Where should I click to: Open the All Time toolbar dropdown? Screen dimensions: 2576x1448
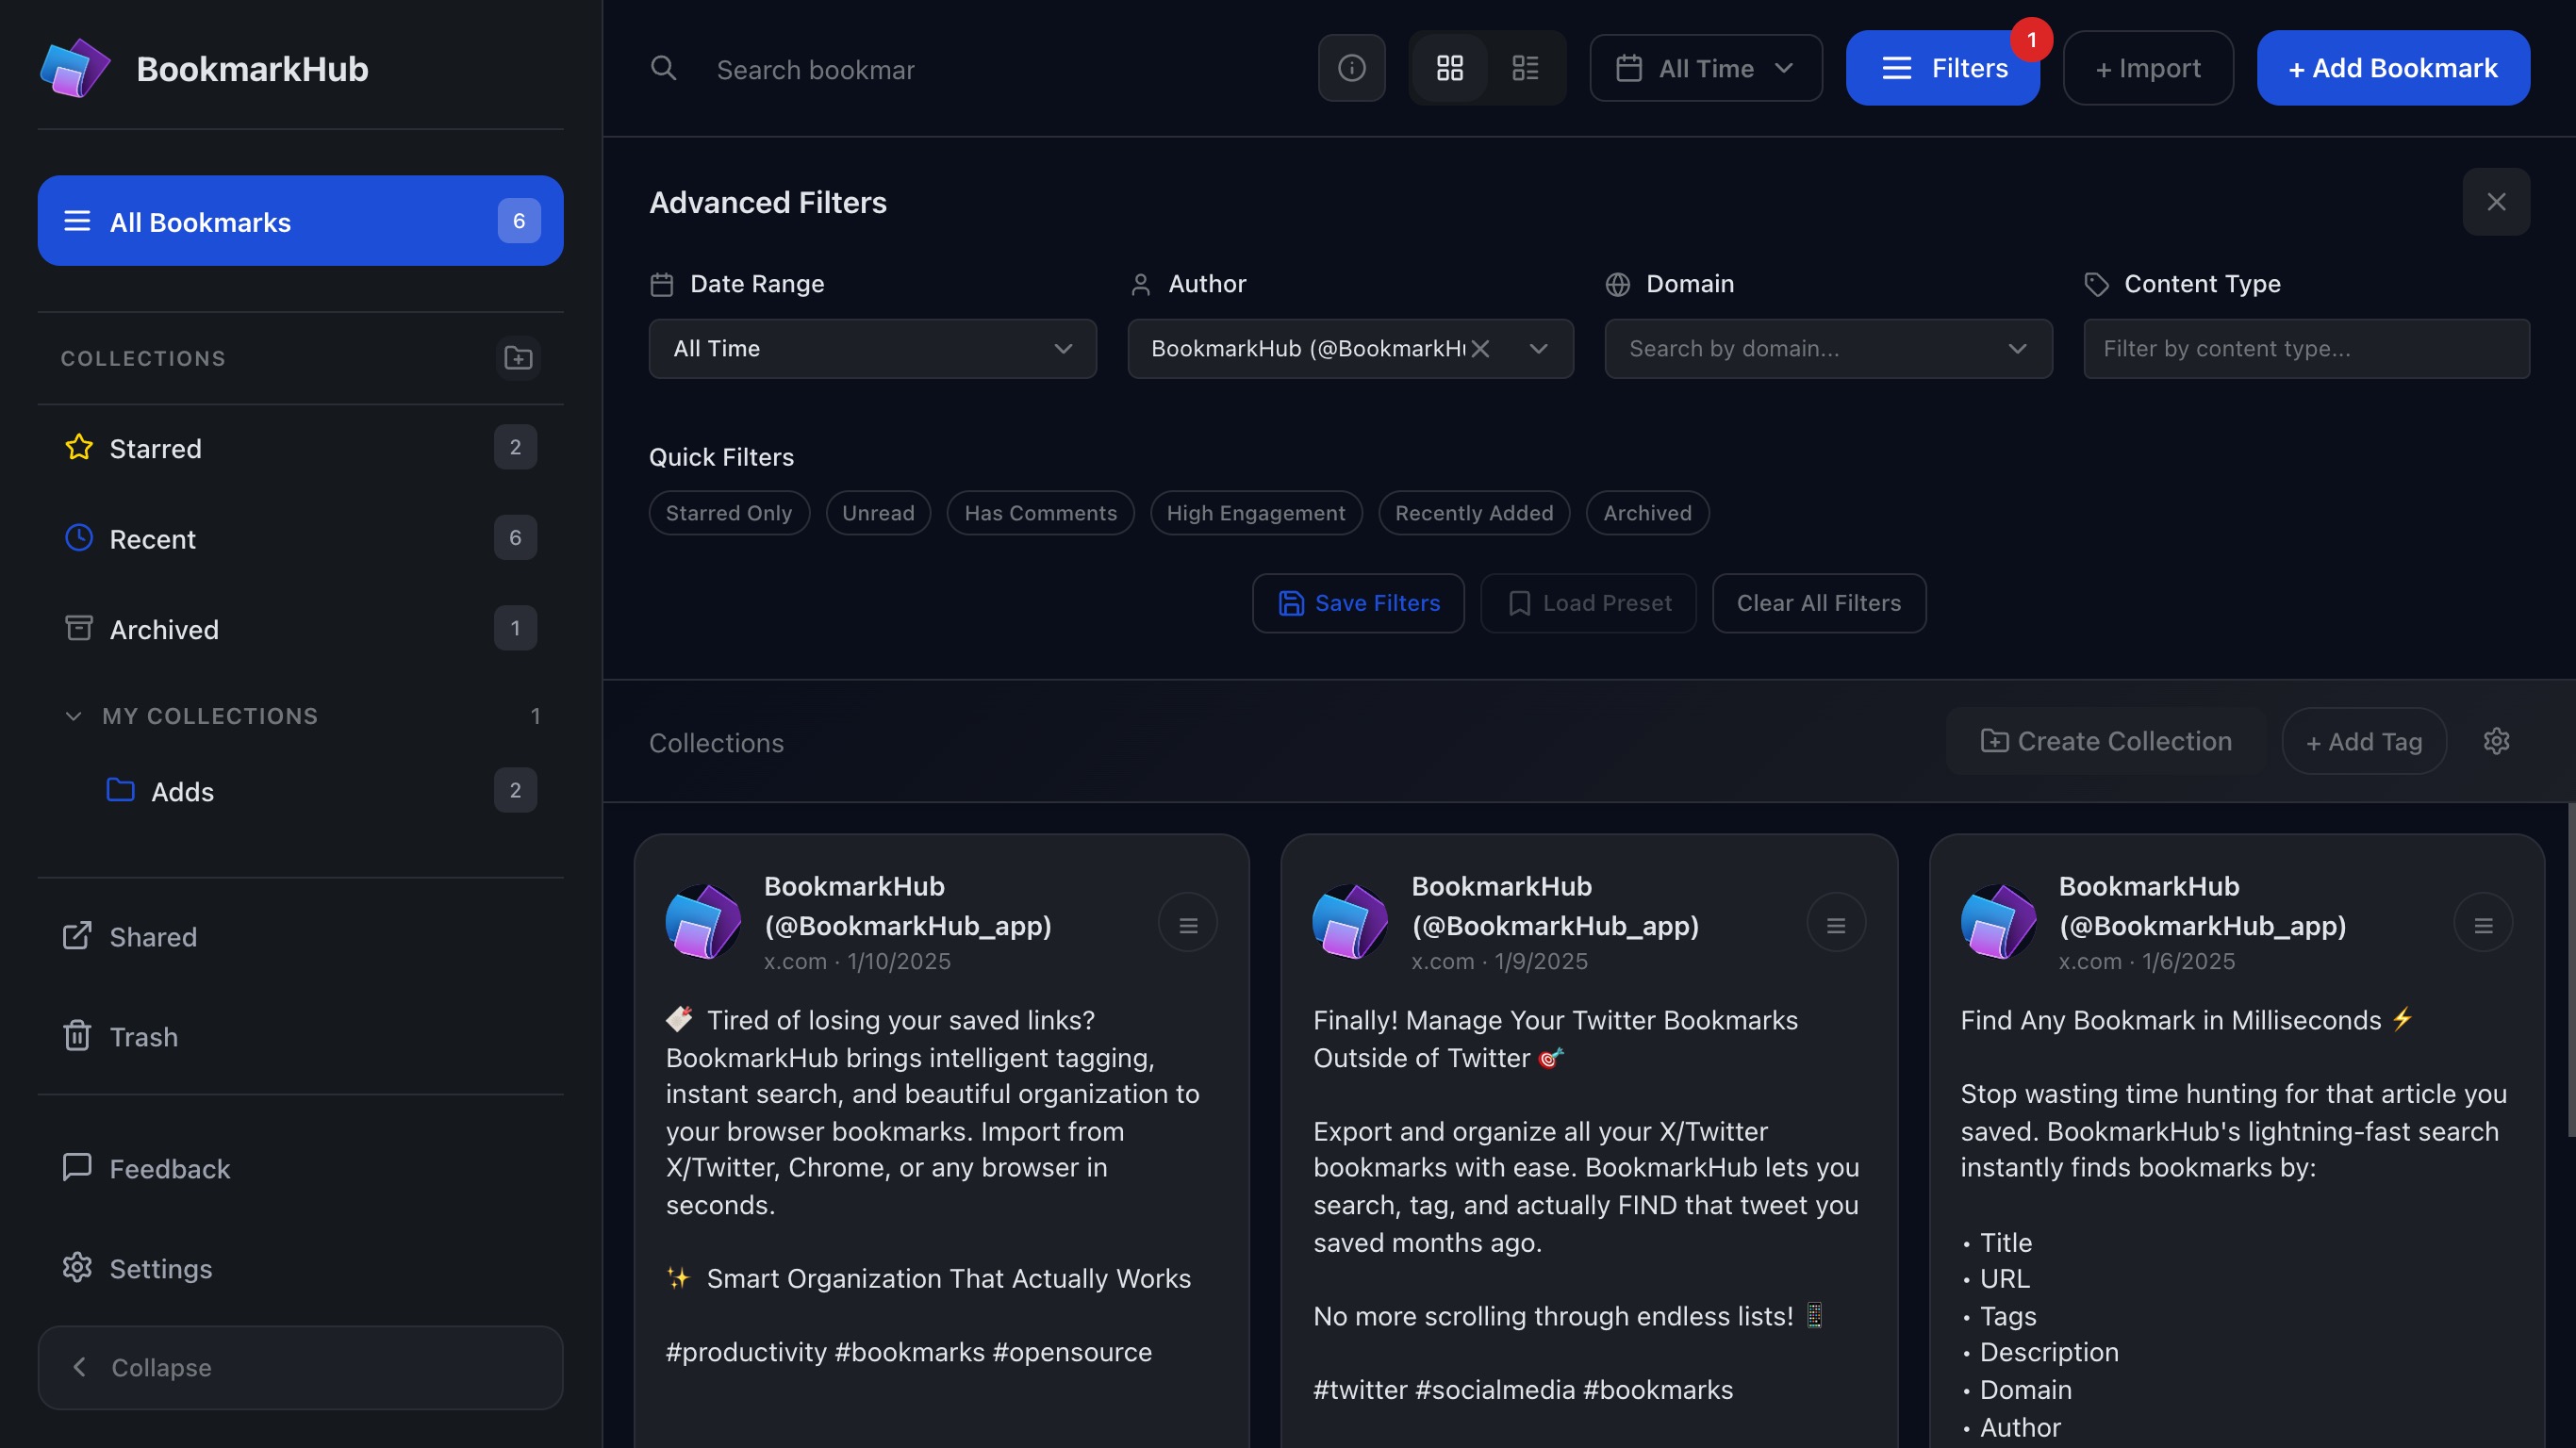coord(1705,68)
